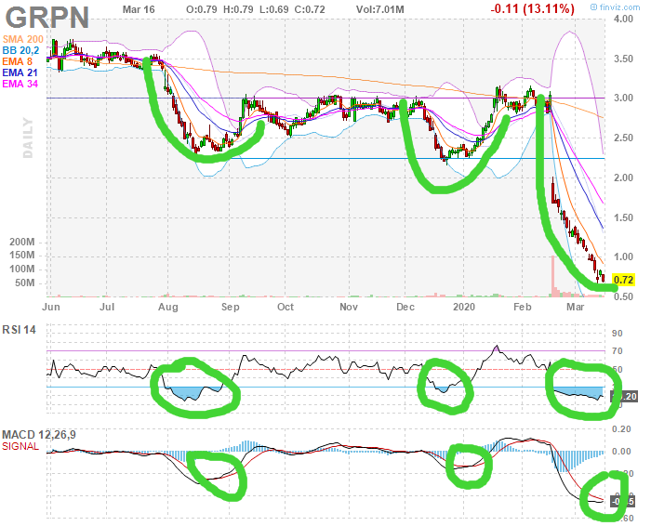Select the 'Mar 16' date label
The height and width of the screenshot is (526, 651).
tap(139, 9)
